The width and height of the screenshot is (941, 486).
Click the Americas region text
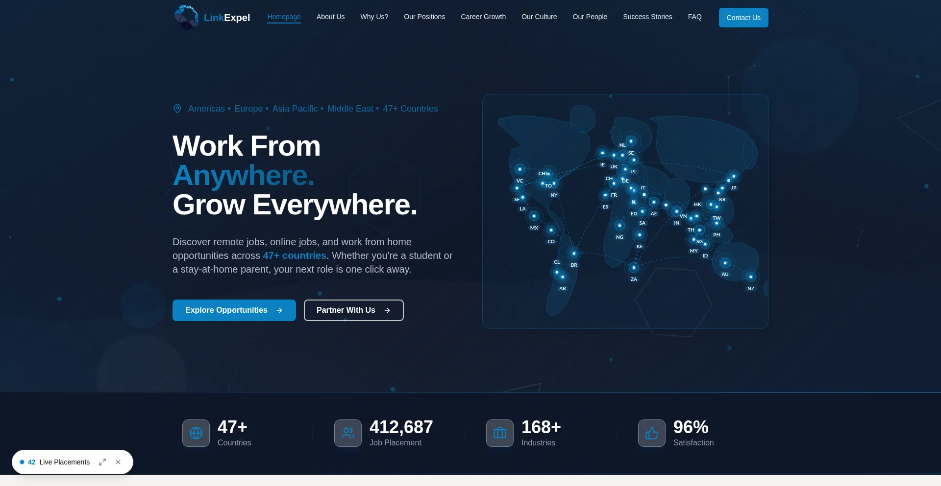pos(206,109)
